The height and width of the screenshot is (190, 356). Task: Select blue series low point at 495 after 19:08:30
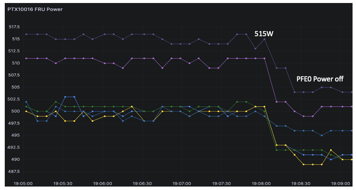(x=322, y=135)
